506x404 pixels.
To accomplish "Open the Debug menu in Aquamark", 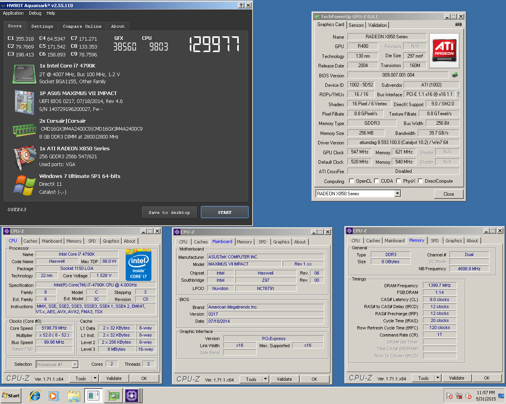I will 35,13.
